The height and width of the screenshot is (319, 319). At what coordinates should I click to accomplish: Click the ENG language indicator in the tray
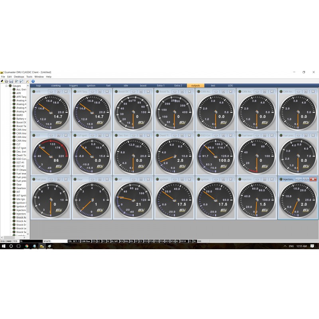(291, 246)
